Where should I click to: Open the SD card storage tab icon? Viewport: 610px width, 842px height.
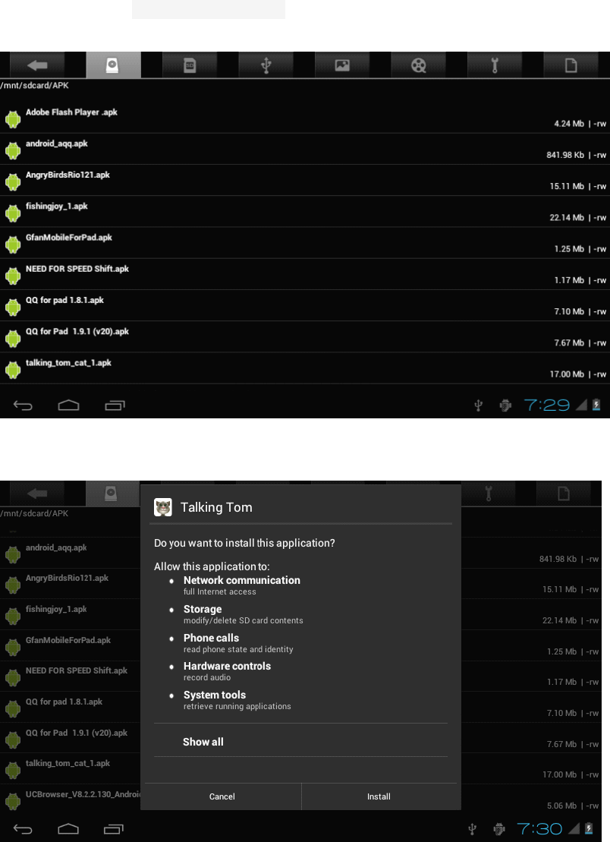[x=190, y=65]
